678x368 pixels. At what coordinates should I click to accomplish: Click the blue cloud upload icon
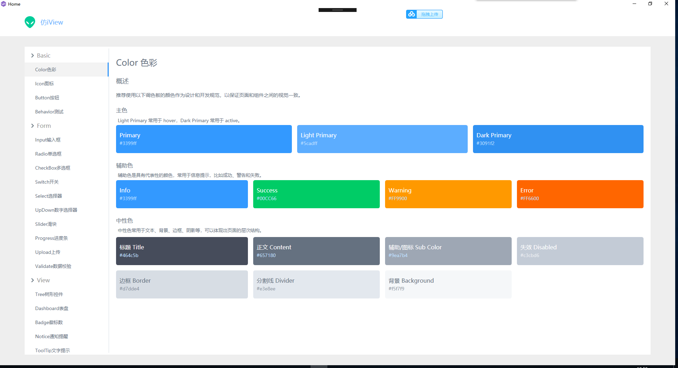[x=411, y=14]
